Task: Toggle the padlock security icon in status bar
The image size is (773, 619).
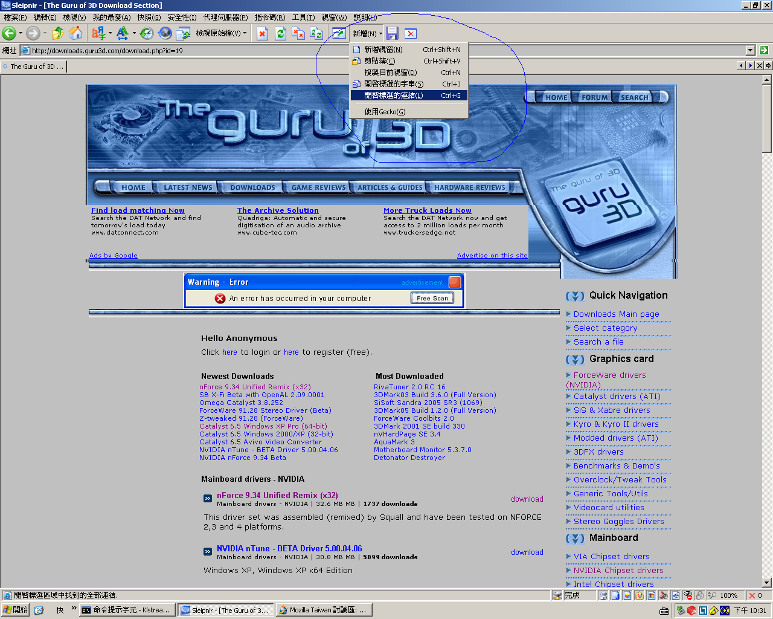Action: 700,595
